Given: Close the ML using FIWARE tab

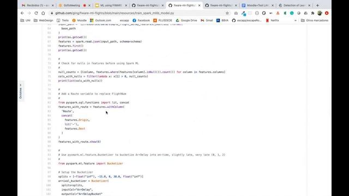Looking at the screenshot, I should (126, 5).
